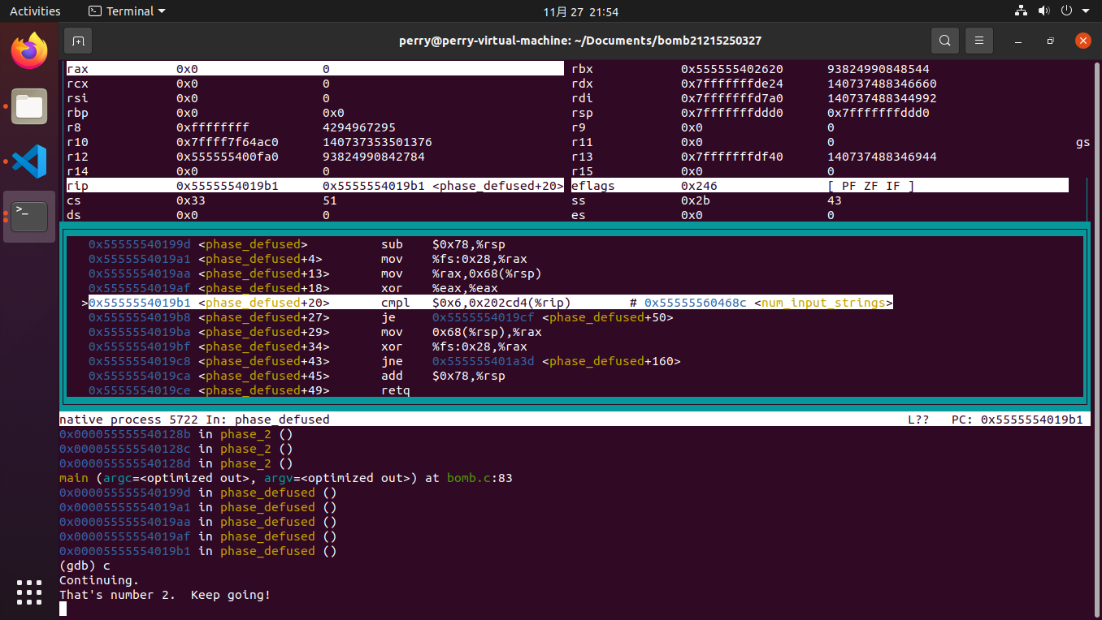Open terminal hamburger menu

pyautogui.click(x=979, y=41)
